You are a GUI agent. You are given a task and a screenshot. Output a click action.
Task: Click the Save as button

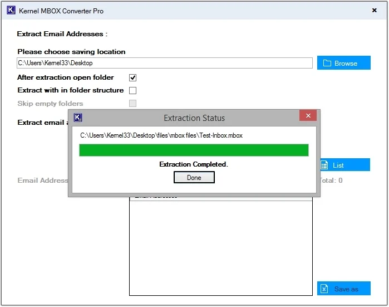(343, 289)
